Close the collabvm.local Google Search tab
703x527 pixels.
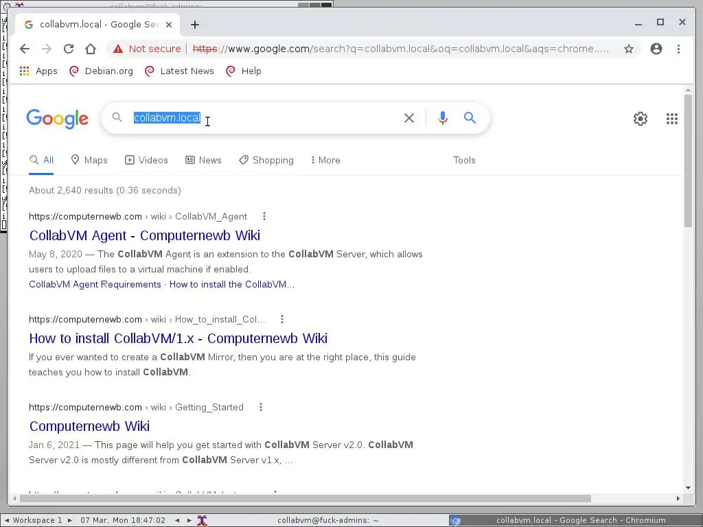click(x=169, y=25)
